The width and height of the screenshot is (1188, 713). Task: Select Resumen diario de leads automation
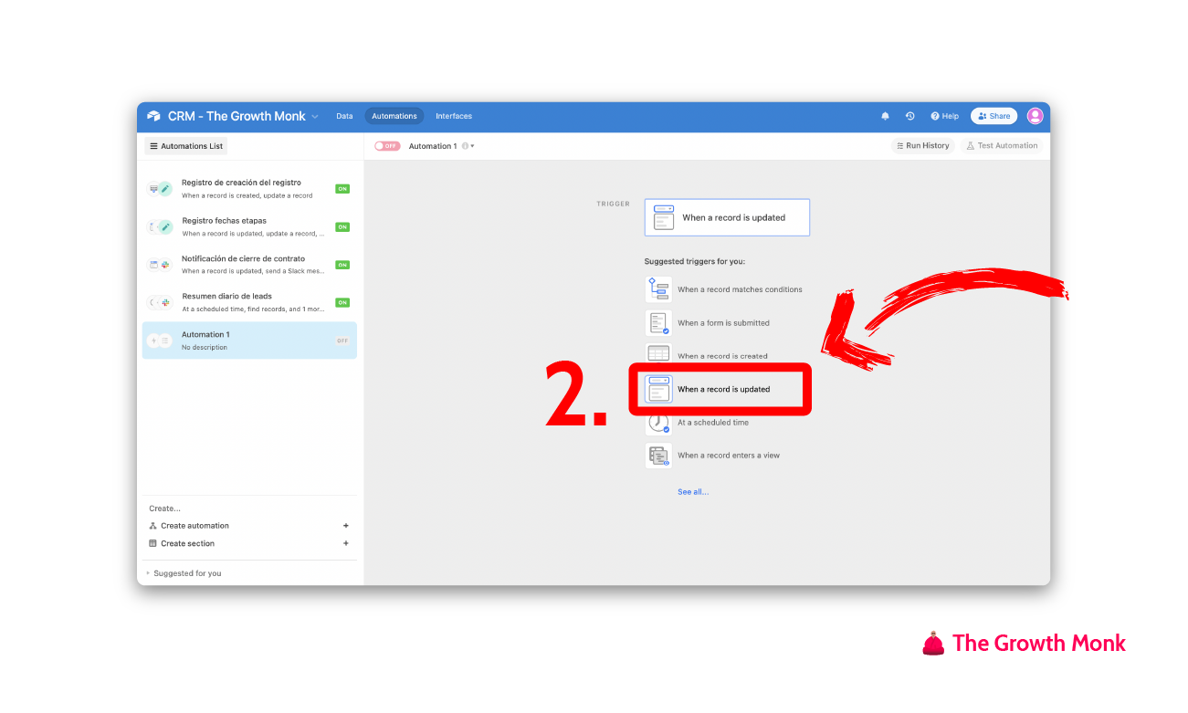[x=249, y=302]
